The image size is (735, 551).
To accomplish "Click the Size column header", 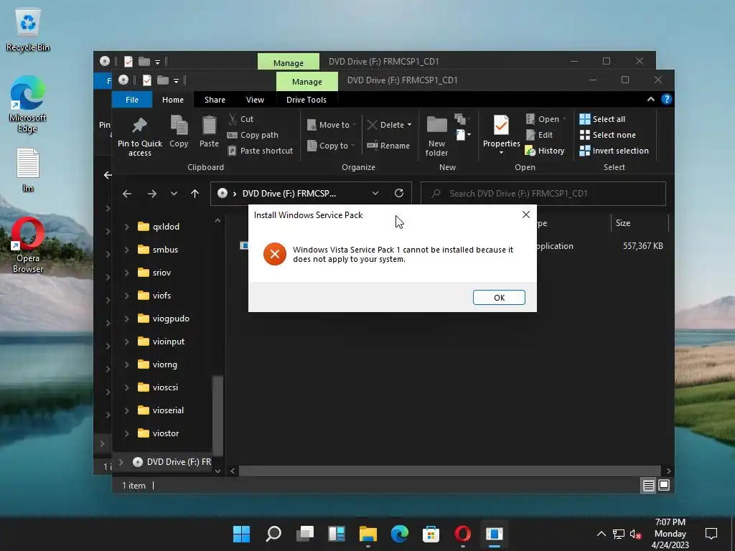I will pyautogui.click(x=640, y=223).
